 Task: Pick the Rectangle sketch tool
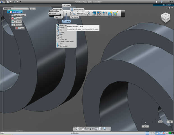click(x=54, y=13)
